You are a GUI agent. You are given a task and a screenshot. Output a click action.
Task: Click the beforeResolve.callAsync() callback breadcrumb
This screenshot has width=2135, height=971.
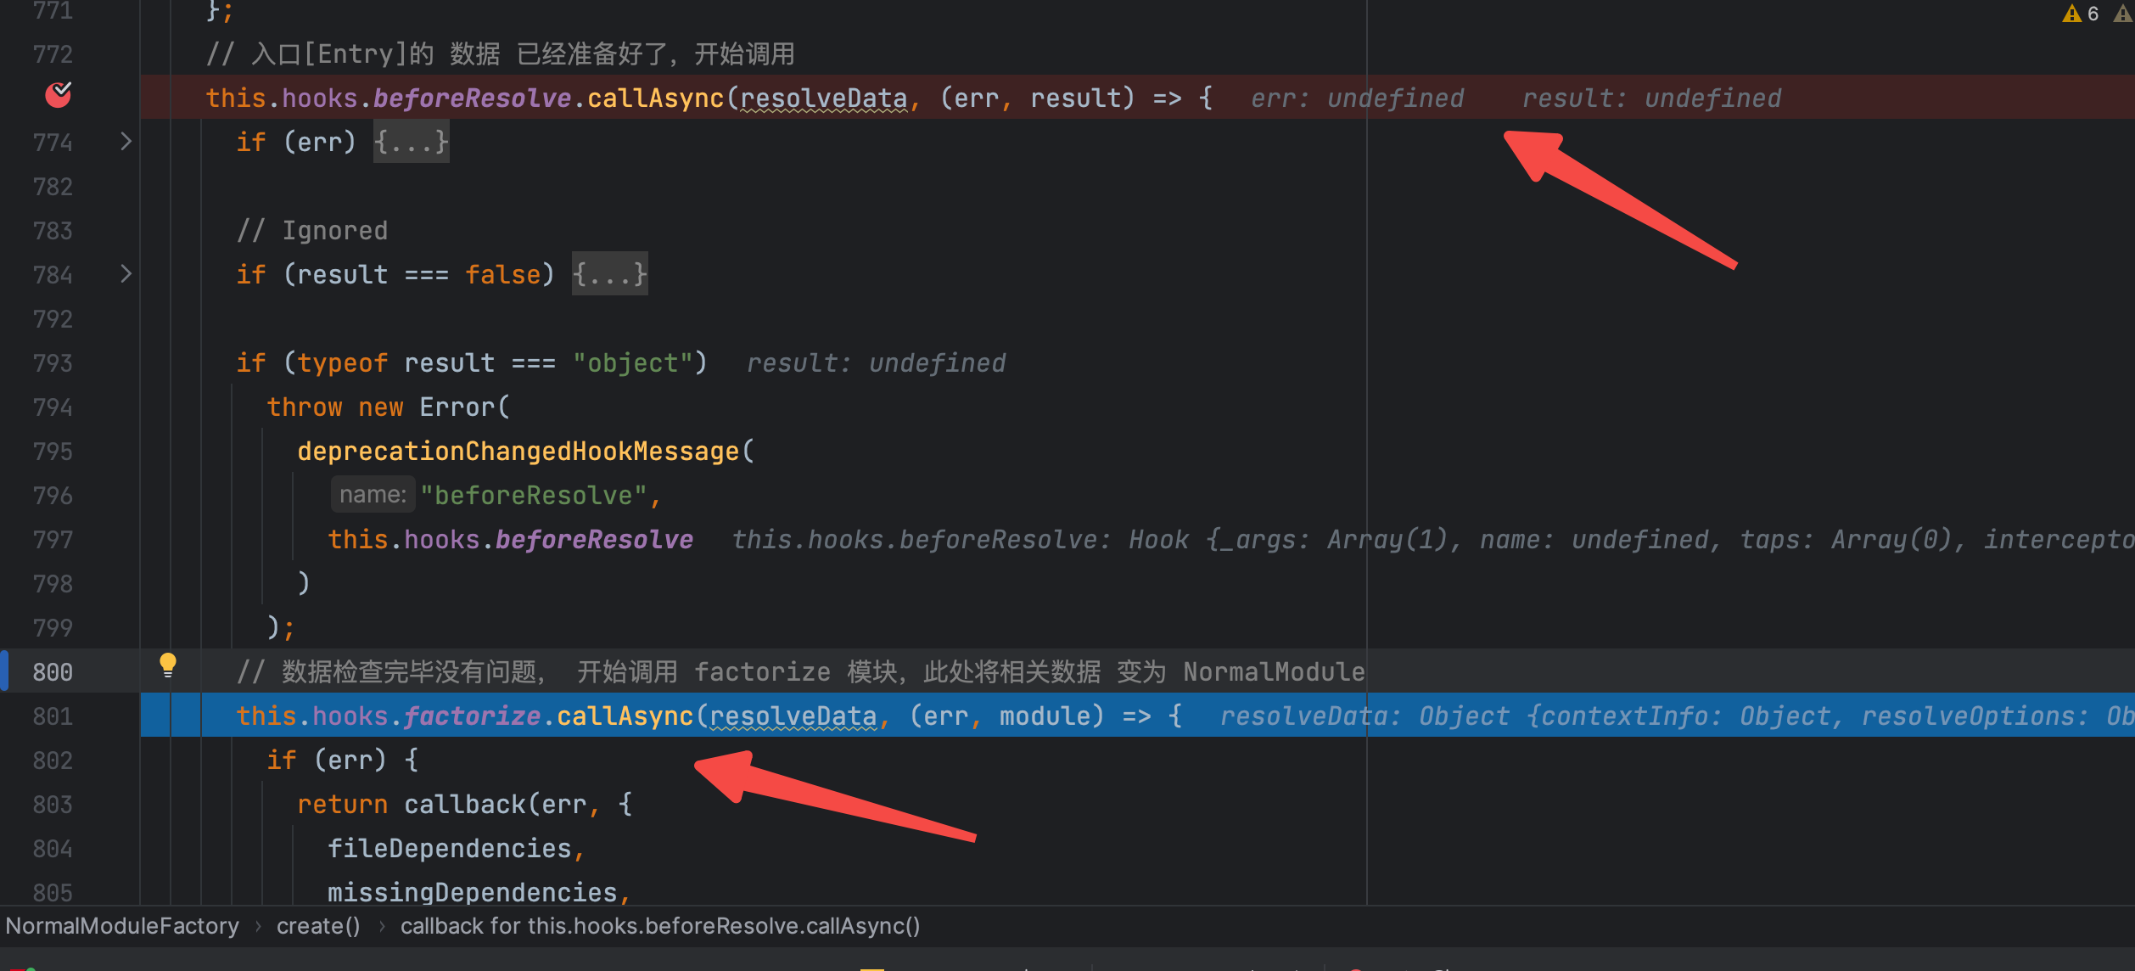pos(660,926)
